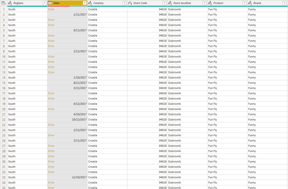Click row number 33
Viewport: 288px width, 189px height.
pos(4,177)
